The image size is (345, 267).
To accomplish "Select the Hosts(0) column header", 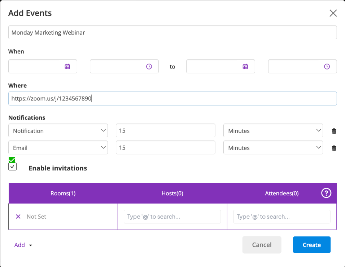I will [172, 193].
